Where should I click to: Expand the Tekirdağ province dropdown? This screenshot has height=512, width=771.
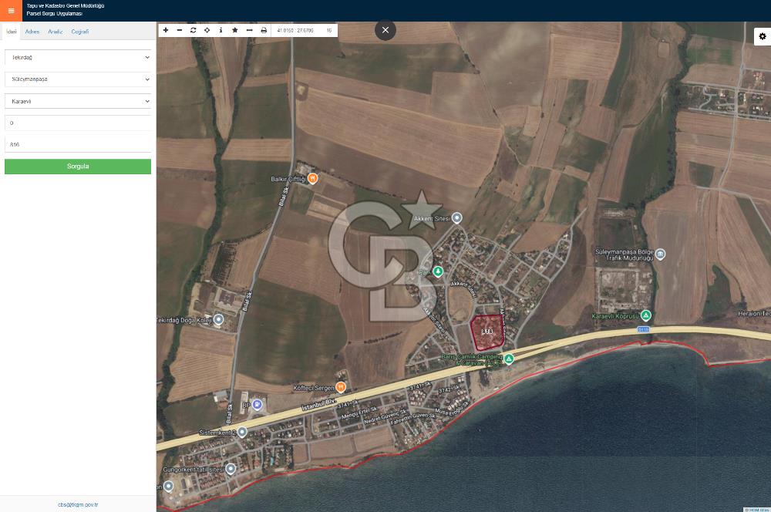[x=77, y=57]
